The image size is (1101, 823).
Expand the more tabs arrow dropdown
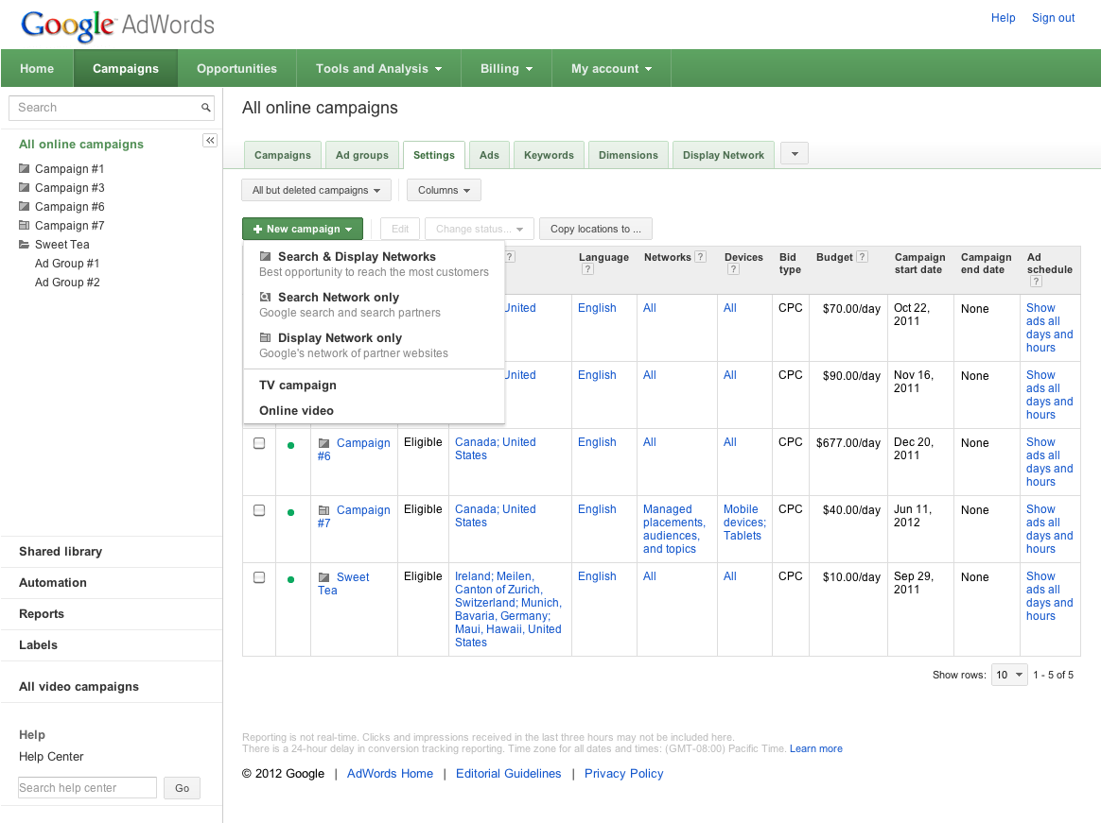click(x=795, y=154)
